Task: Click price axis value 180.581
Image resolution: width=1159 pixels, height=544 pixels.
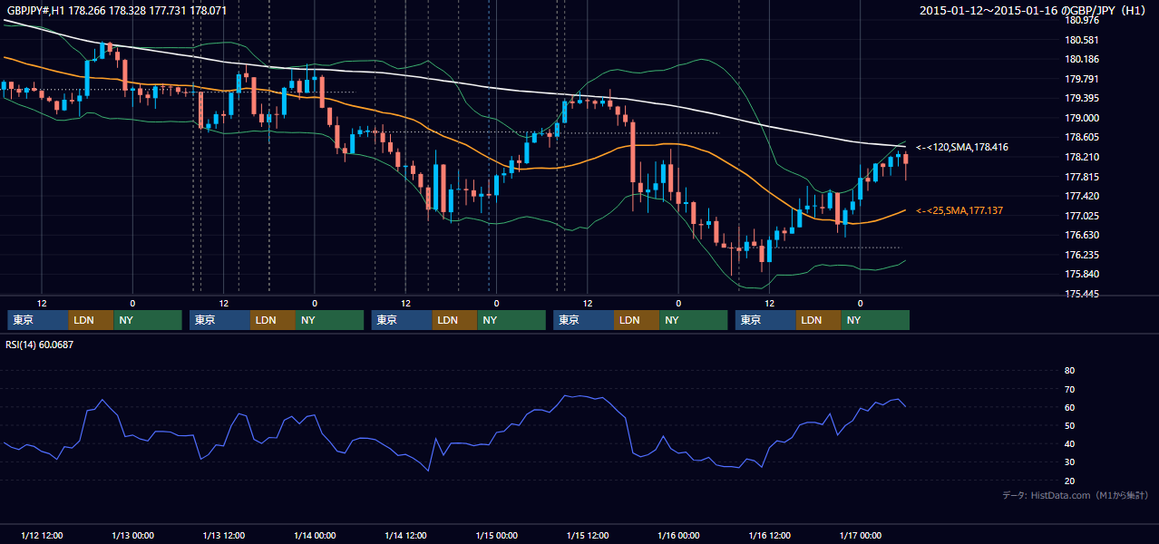Action: (1082, 40)
